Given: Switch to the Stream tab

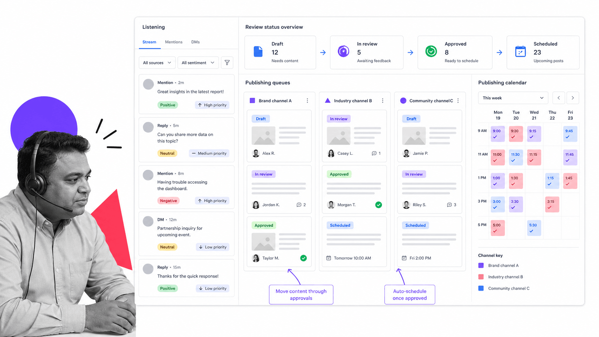Looking at the screenshot, I should (149, 42).
